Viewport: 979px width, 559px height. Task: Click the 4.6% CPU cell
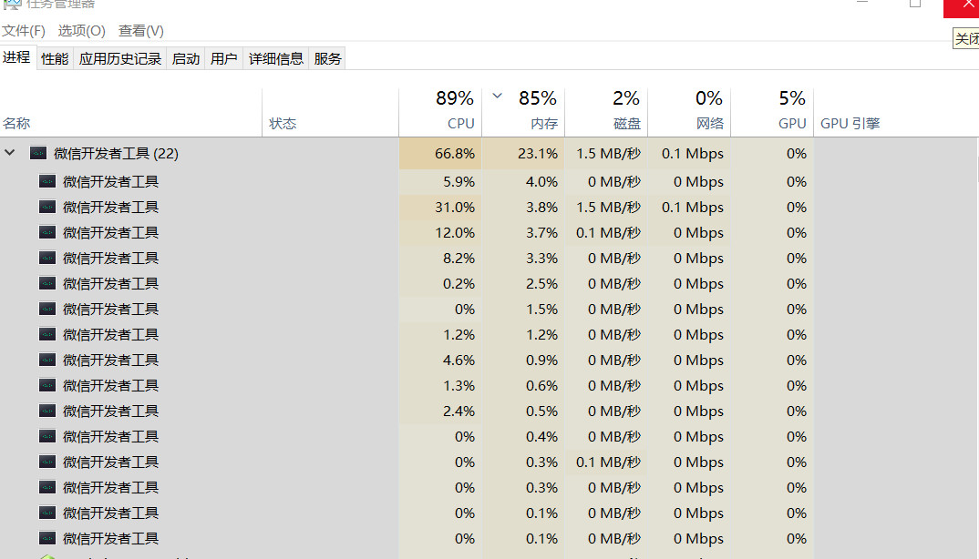(440, 360)
